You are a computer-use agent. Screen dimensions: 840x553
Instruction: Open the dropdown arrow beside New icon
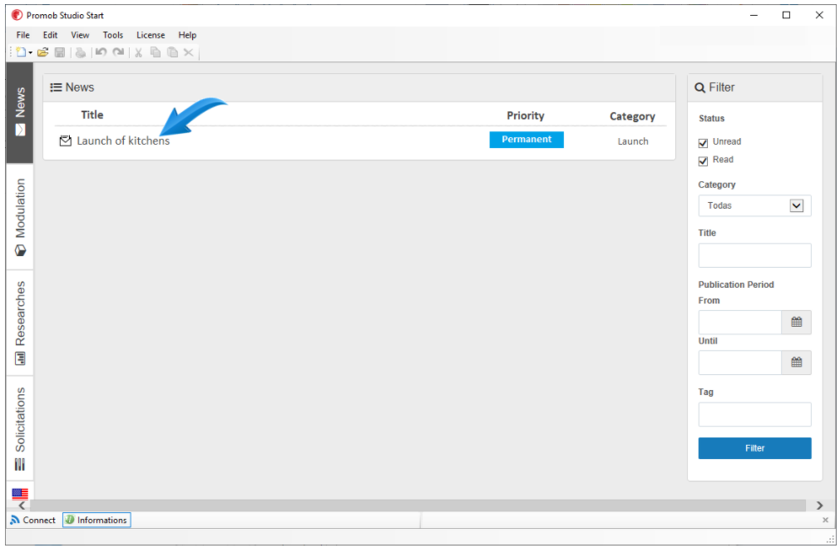31,52
